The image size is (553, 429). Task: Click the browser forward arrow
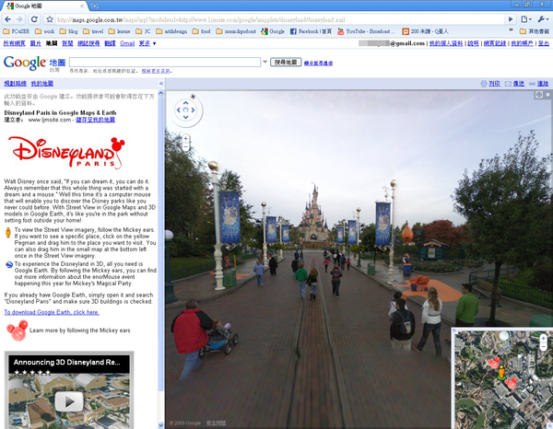[19, 19]
